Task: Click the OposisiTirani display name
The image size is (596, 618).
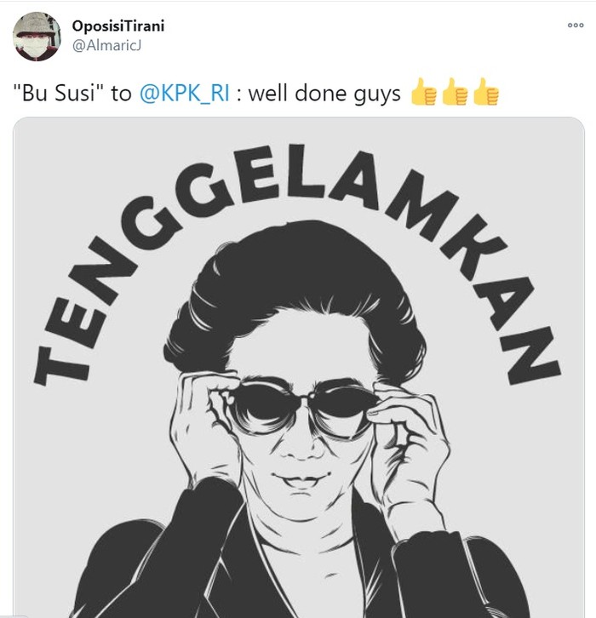Action: coord(118,26)
